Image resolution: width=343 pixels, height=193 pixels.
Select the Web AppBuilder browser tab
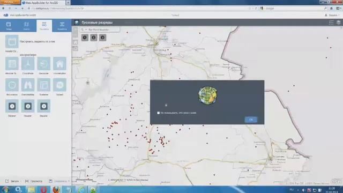pos(43,3)
